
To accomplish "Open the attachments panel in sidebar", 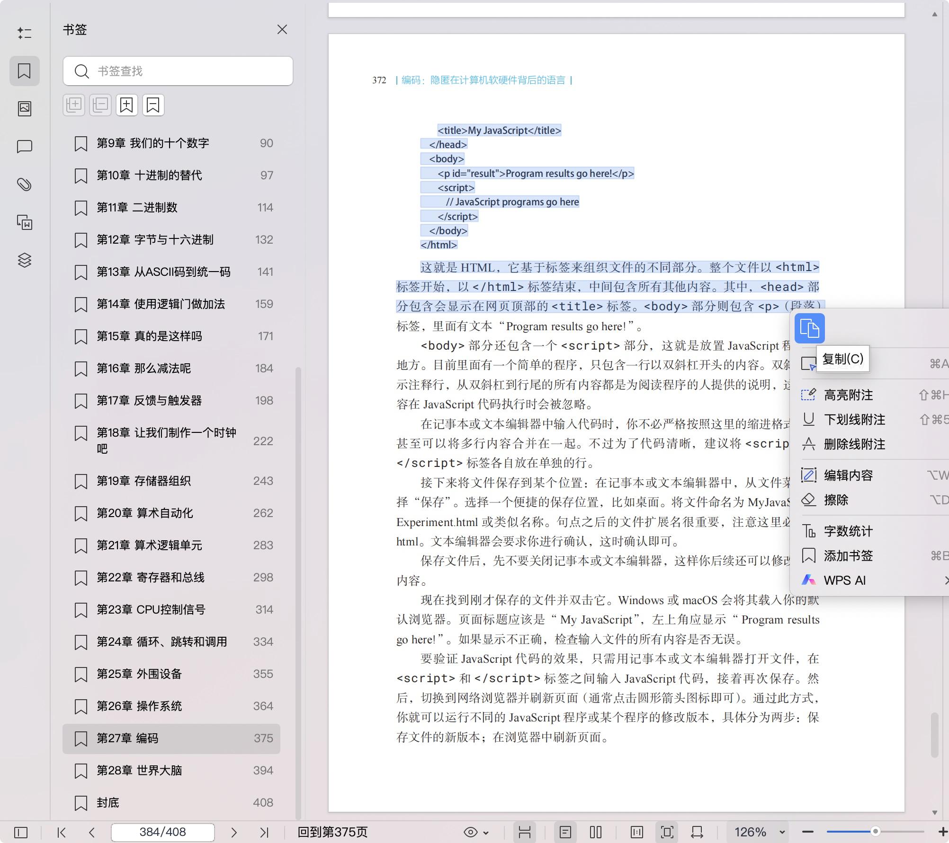I will pos(25,184).
